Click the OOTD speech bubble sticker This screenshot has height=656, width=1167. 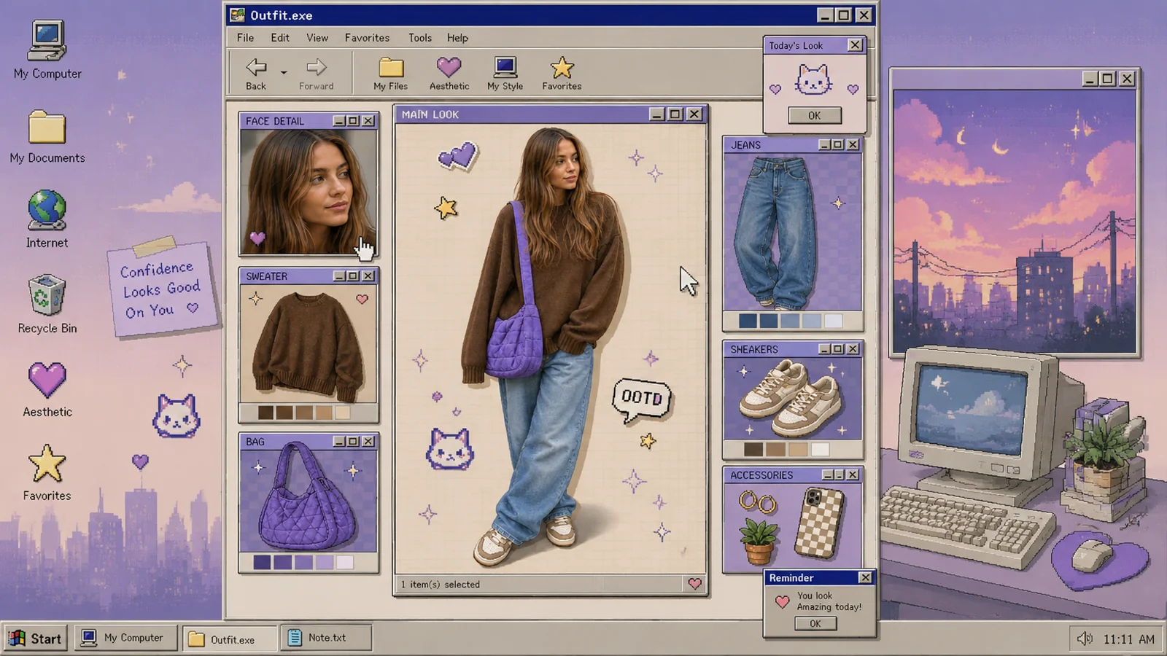tap(642, 400)
